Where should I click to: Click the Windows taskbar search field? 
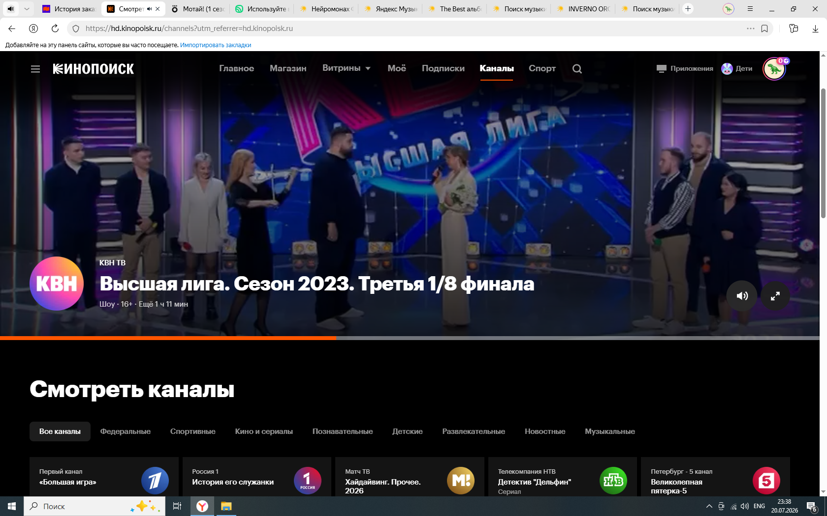click(x=95, y=506)
